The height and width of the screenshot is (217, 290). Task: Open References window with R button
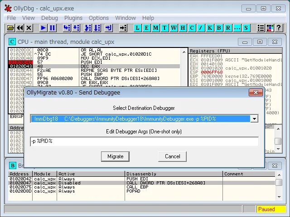(228, 28)
